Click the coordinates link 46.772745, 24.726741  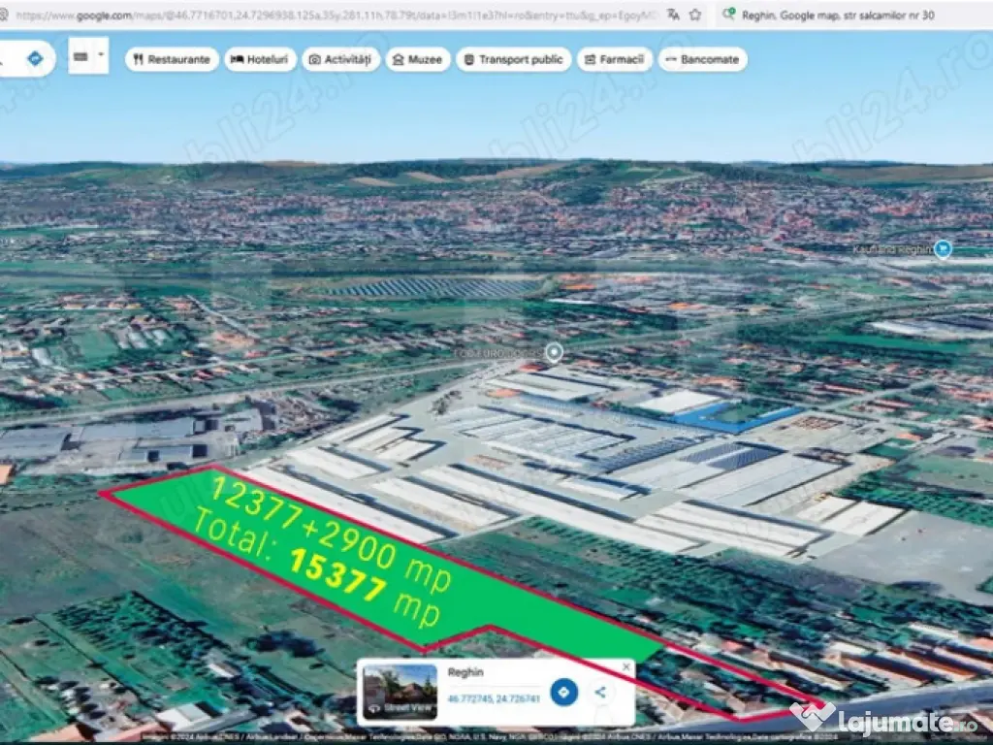pyautogui.click(x=495, y=698)
